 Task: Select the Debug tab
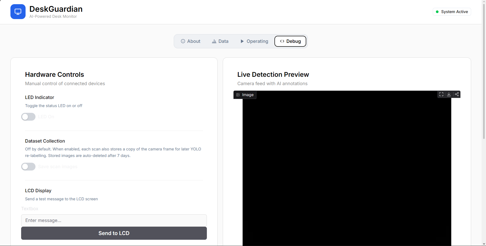[x=290, y=41]
